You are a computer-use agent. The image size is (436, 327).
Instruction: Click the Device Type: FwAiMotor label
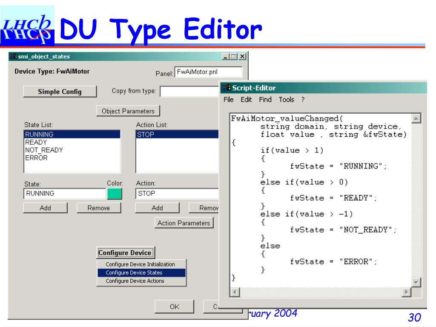[x=52, y=72]
